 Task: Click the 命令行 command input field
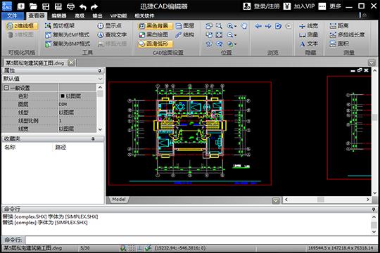pyautogui.click(x=201, y=240)
